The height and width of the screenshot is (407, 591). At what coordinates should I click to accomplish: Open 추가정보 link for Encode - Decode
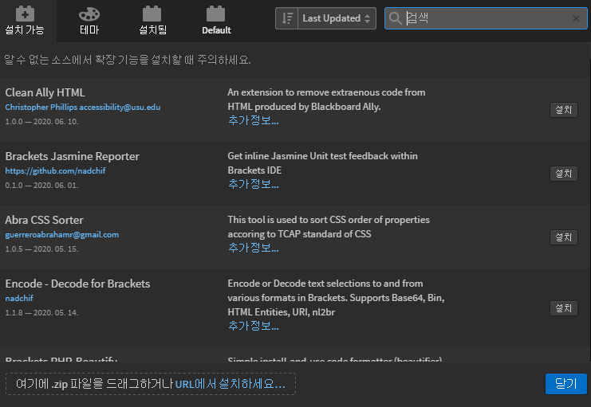254,326
